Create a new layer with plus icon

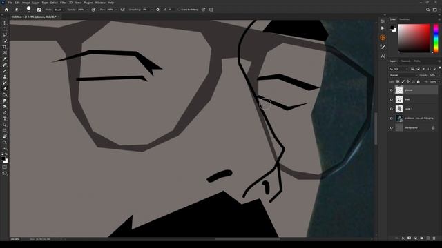pos(428,238)
